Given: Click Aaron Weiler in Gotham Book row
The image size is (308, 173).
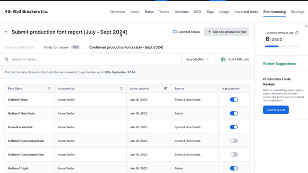Looking at the screenshot, I should click(x=66, y=100).
